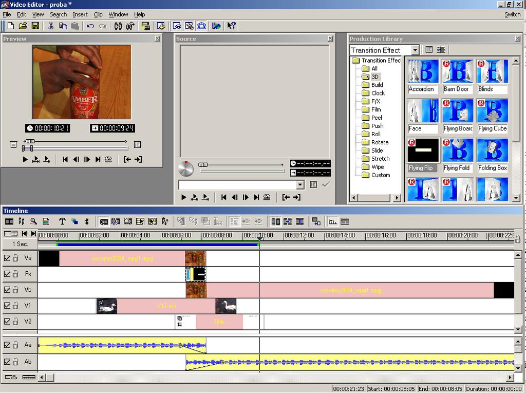Screen dimensions: 526x393
Task: Cut selection using the scissors icon
Action: (x=51, y=26)
